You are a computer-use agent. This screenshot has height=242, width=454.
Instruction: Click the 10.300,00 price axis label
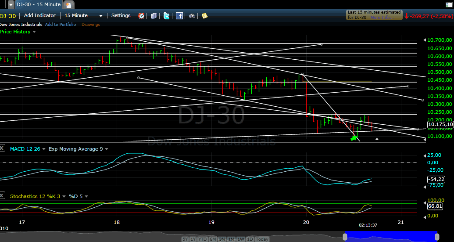point(440,104)
